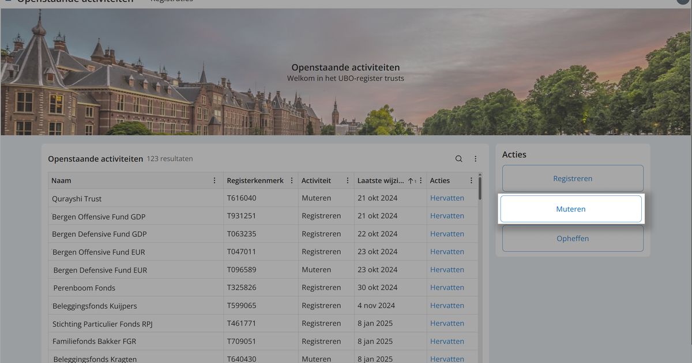692x363 pixels.
Task: Click the Registreren action button
Action: (x=572, y=178)
